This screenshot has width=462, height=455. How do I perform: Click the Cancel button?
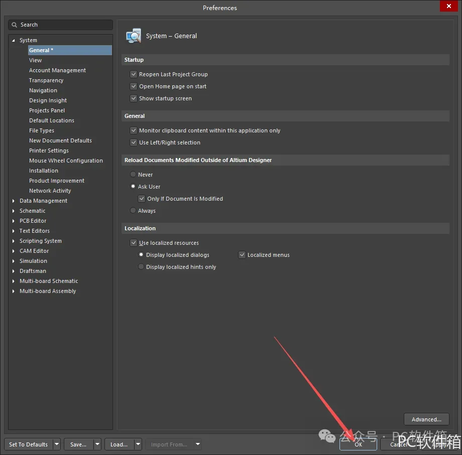(x=399, y=444)
